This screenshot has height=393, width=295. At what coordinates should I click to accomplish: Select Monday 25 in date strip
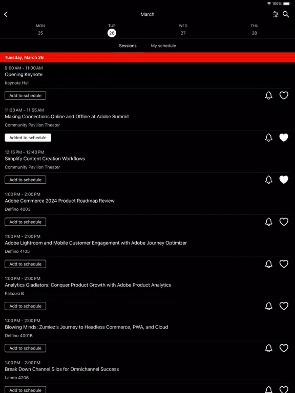(40, 30)
